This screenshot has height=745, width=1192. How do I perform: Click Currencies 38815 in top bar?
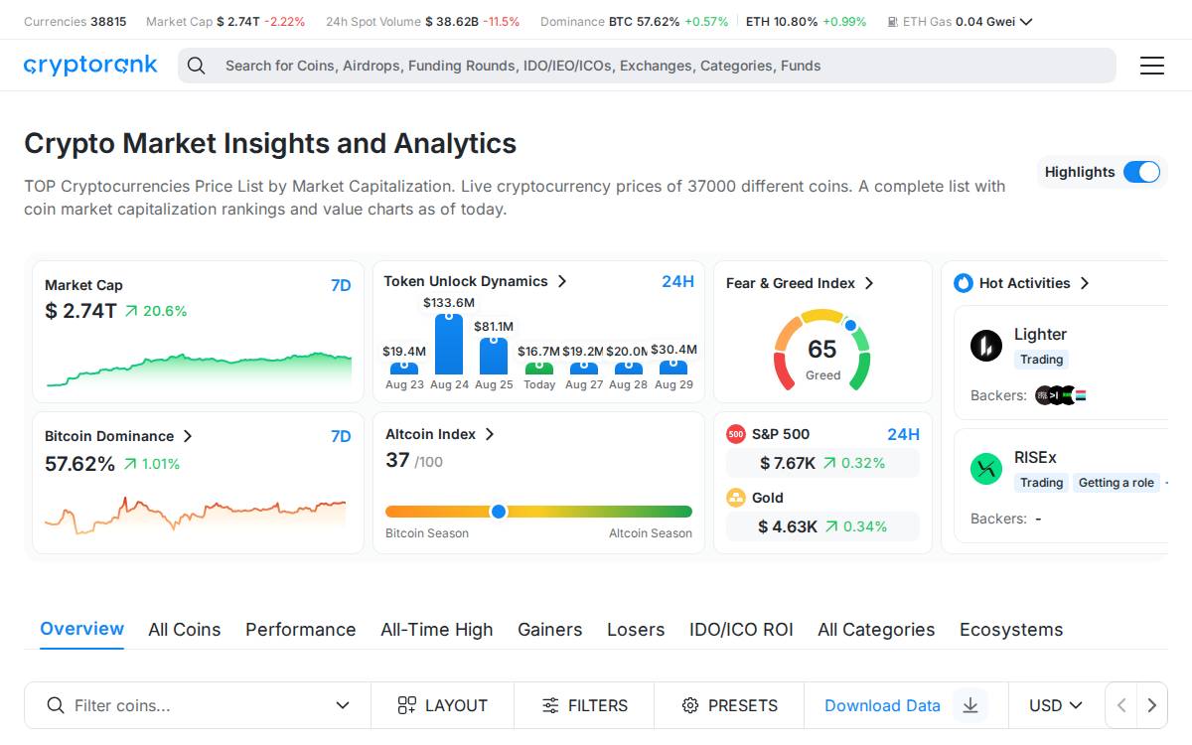click(74, 22)
